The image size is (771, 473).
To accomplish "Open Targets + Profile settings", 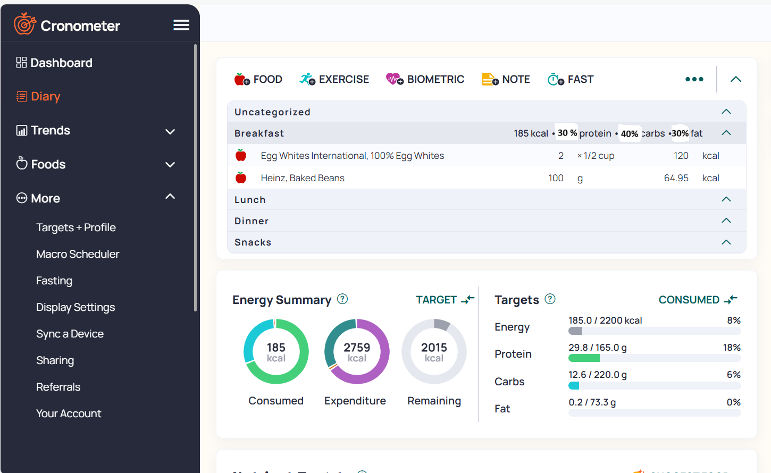I will tap(76, 227).
